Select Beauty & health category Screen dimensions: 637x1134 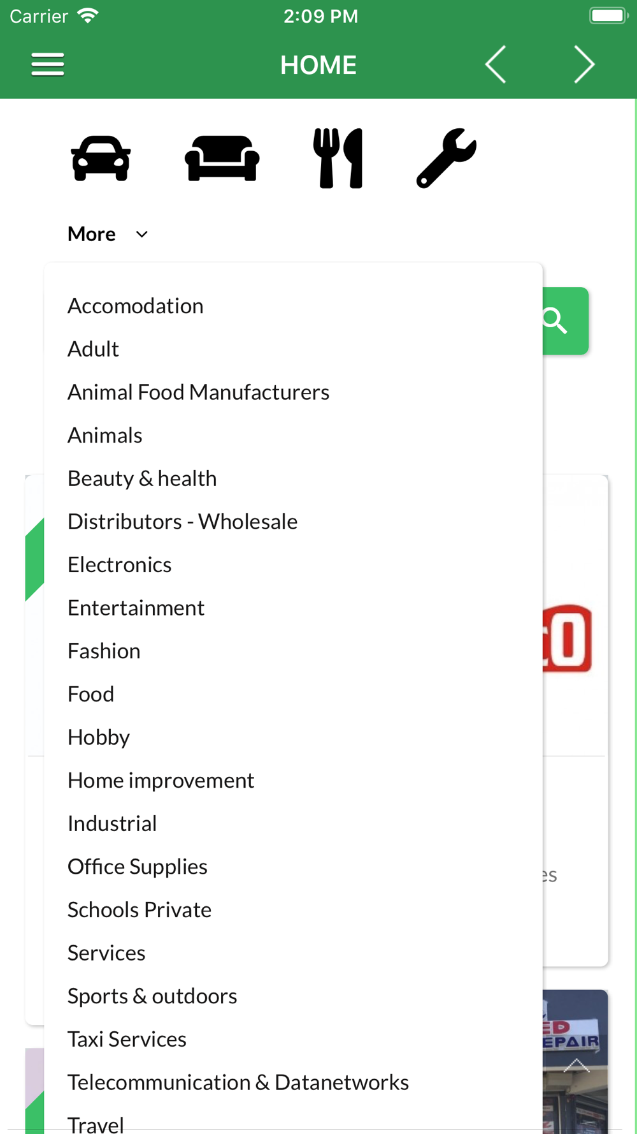[x=142, y=478]
